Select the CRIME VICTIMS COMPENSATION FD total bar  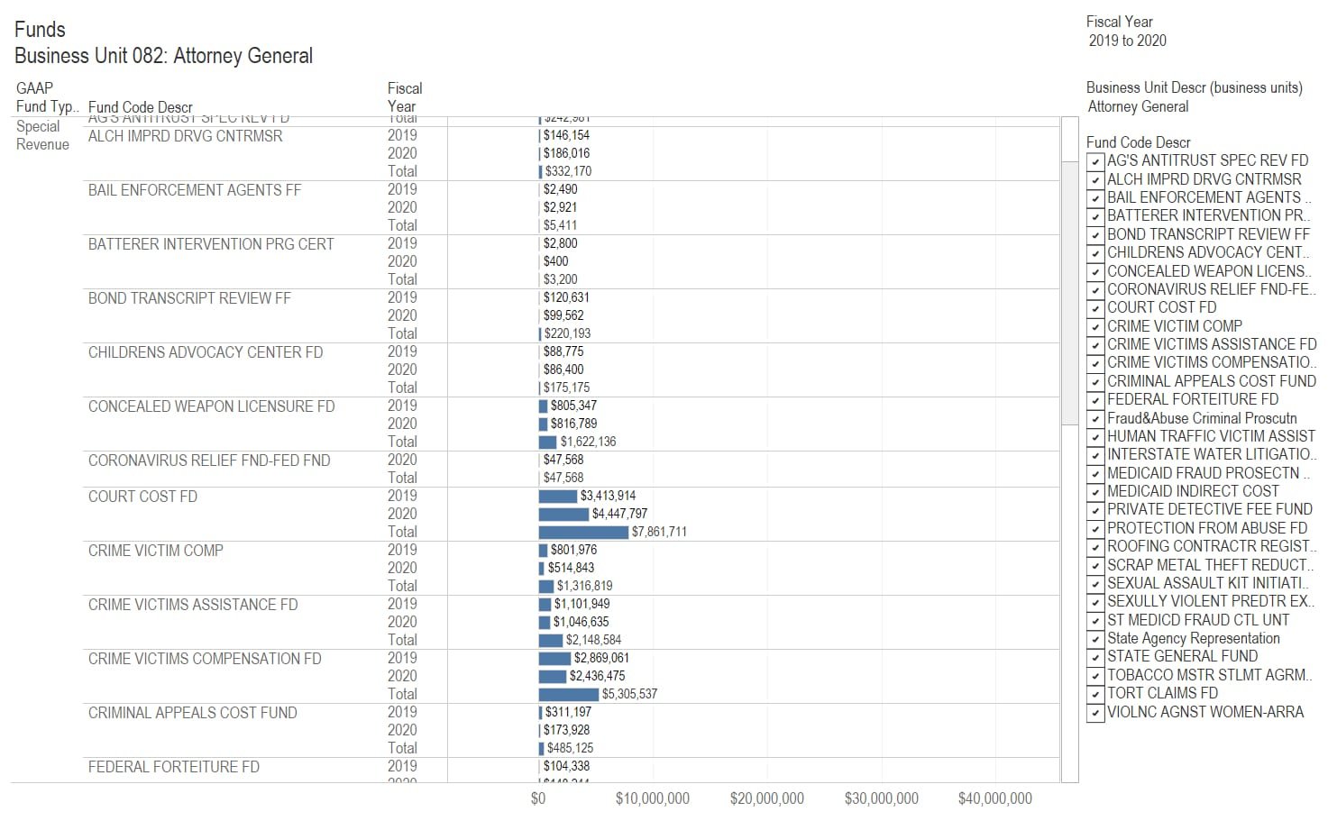pyautogui.click(x=568, y=694)
